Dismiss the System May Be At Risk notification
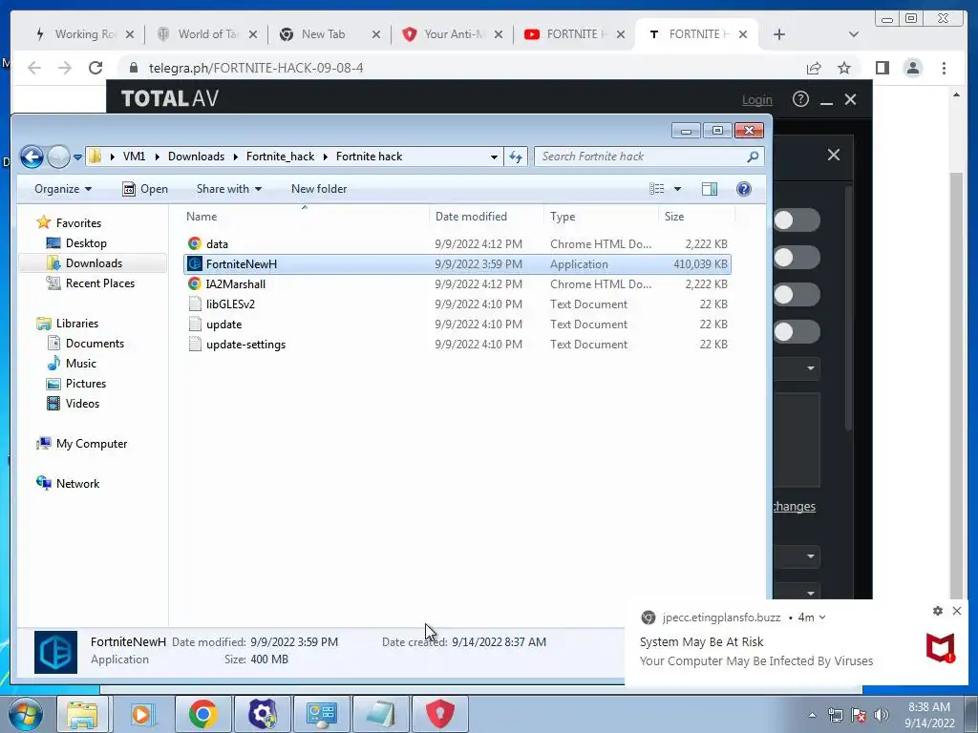This screenshot has height=733, width=978. 957,611
